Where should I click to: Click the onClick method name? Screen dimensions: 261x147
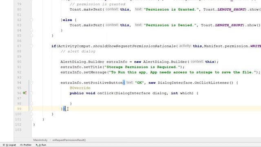pyautogui.click(x=105, y=93)
